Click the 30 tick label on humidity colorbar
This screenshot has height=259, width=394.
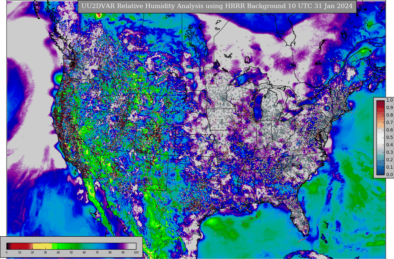[45, 253]
